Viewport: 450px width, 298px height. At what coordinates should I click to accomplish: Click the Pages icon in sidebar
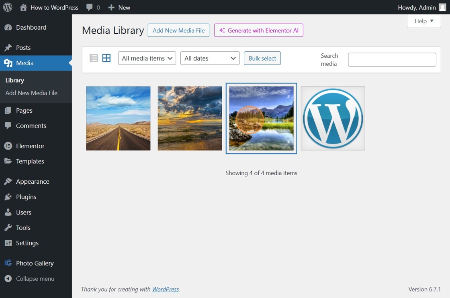(8, 110)
